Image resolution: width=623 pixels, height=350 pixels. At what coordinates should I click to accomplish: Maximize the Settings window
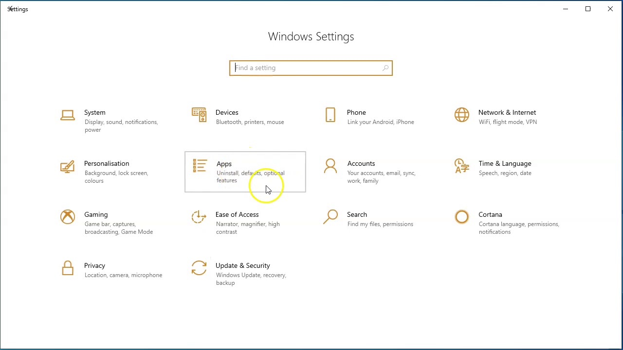[588, 9]
